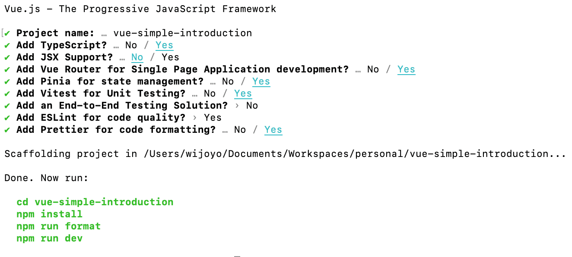Click the No answer for End-to-End Testing
Screen dimensions: 572x257
pyautogui.click(x=252, y=106)
